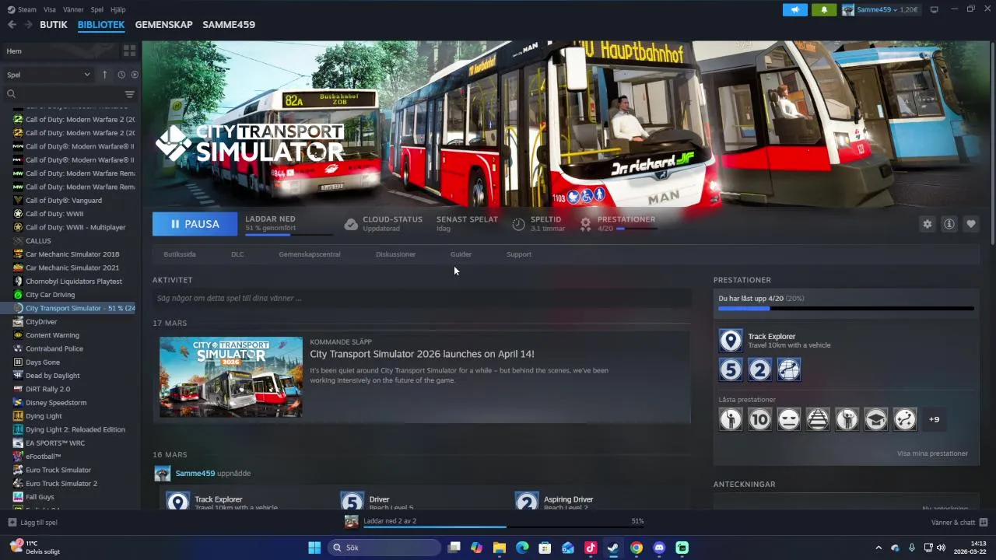Open Gemenskapscentral link
This screenshot has height=560, width=996.
(x=310, y=254)
